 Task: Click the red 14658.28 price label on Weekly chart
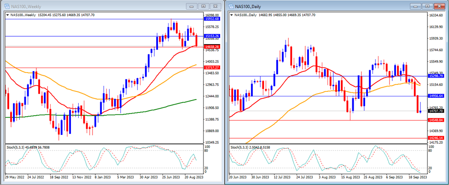click(x=212, y=46)
